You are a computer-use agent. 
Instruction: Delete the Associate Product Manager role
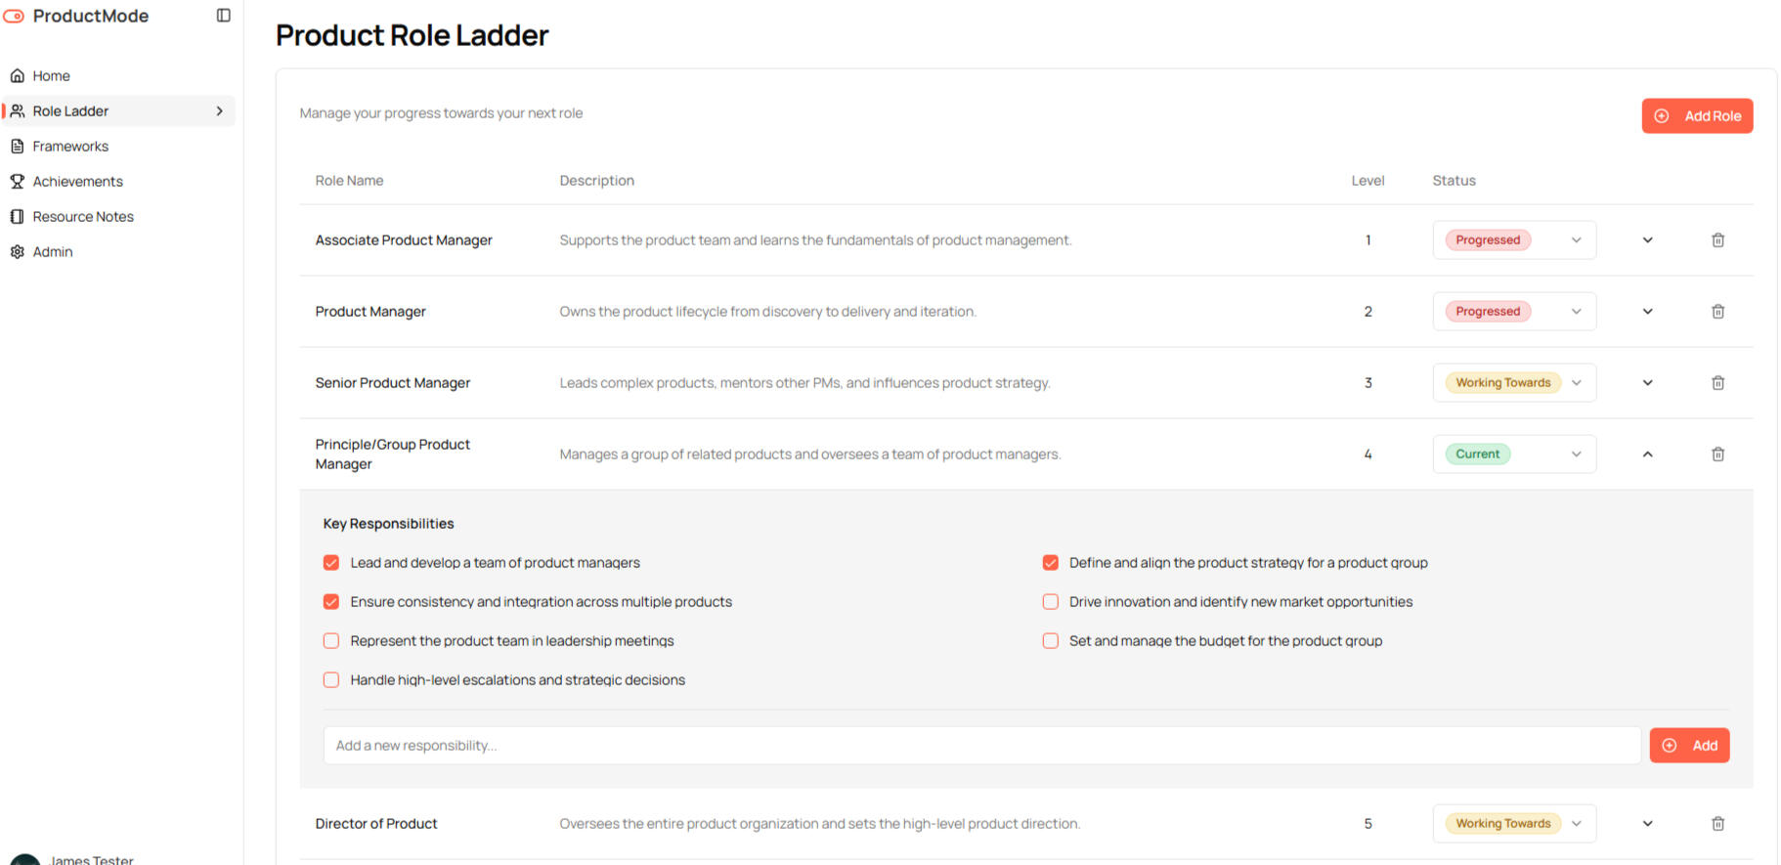[1717, 240]
